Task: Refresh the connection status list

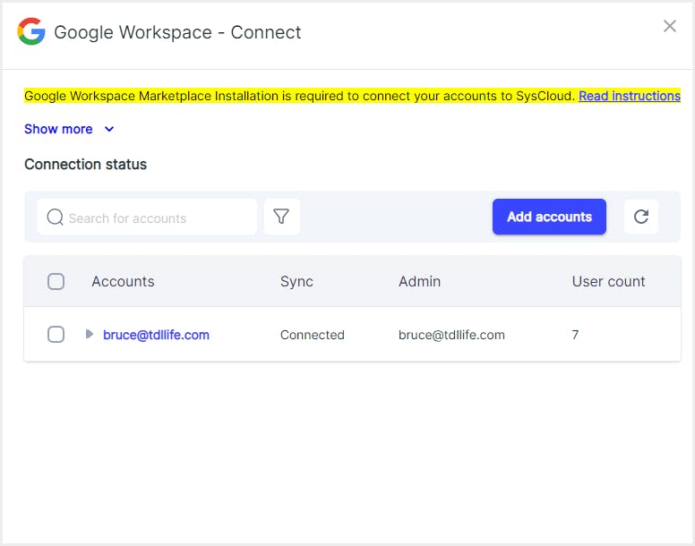Action: [641, 217]
